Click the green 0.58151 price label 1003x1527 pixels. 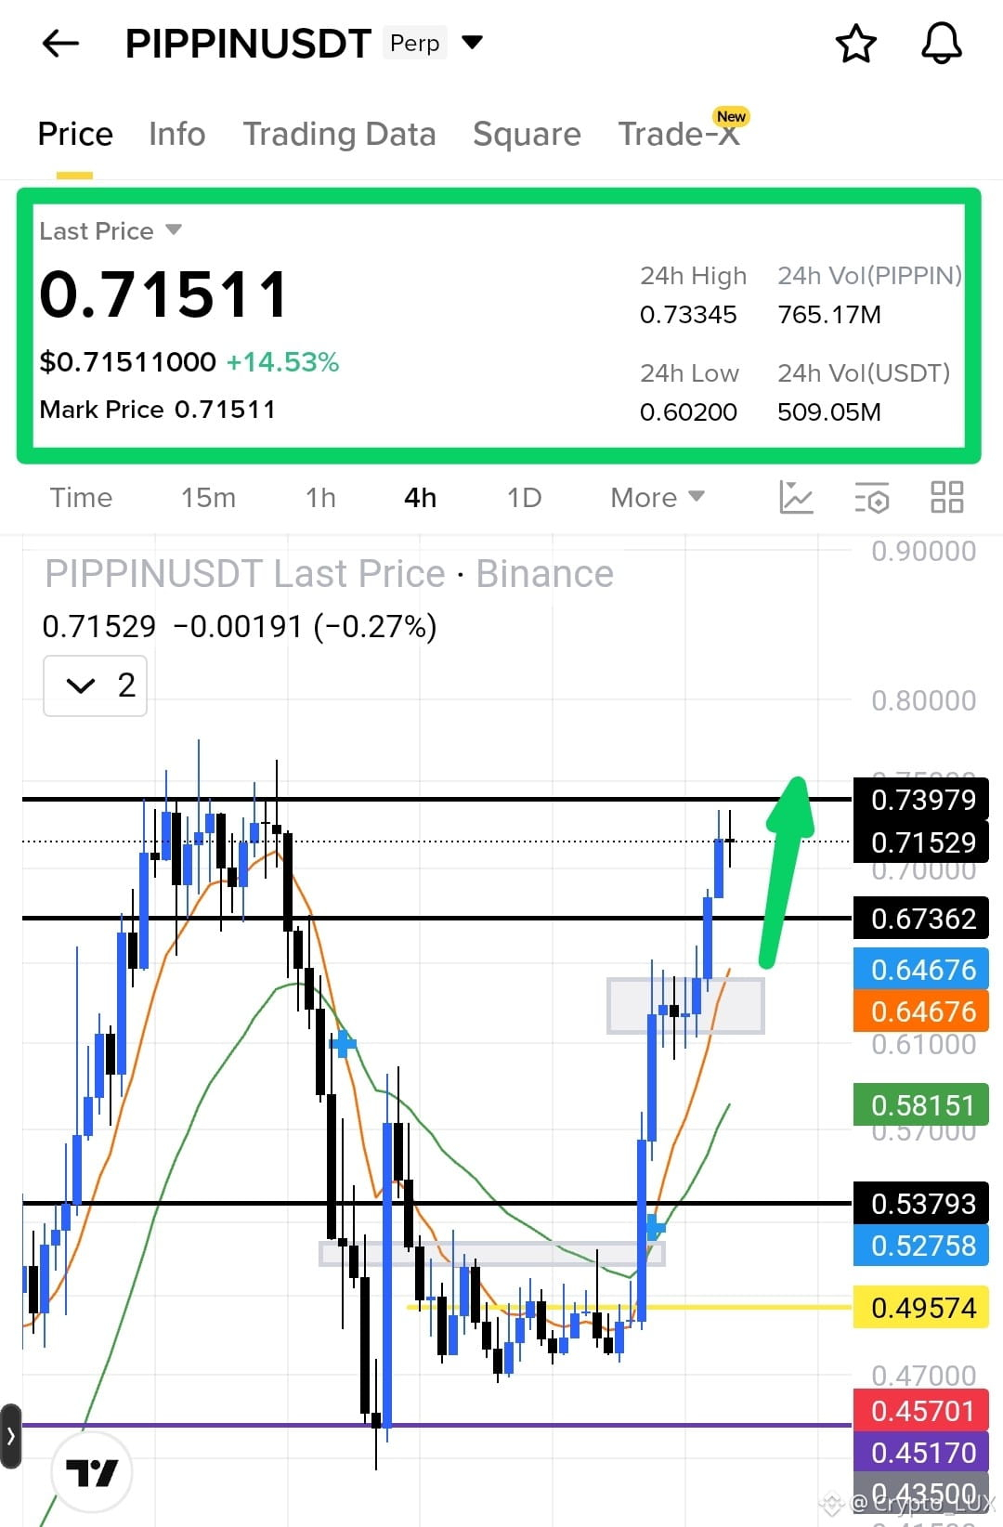click(x=921, y=1105)
